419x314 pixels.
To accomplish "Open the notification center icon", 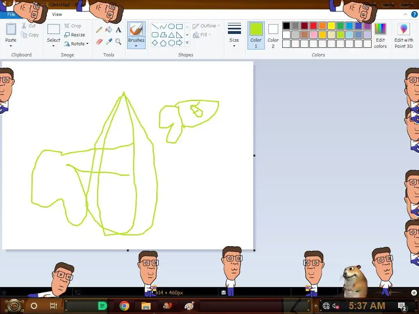I will pyautogui.click(x=402, y=306).
